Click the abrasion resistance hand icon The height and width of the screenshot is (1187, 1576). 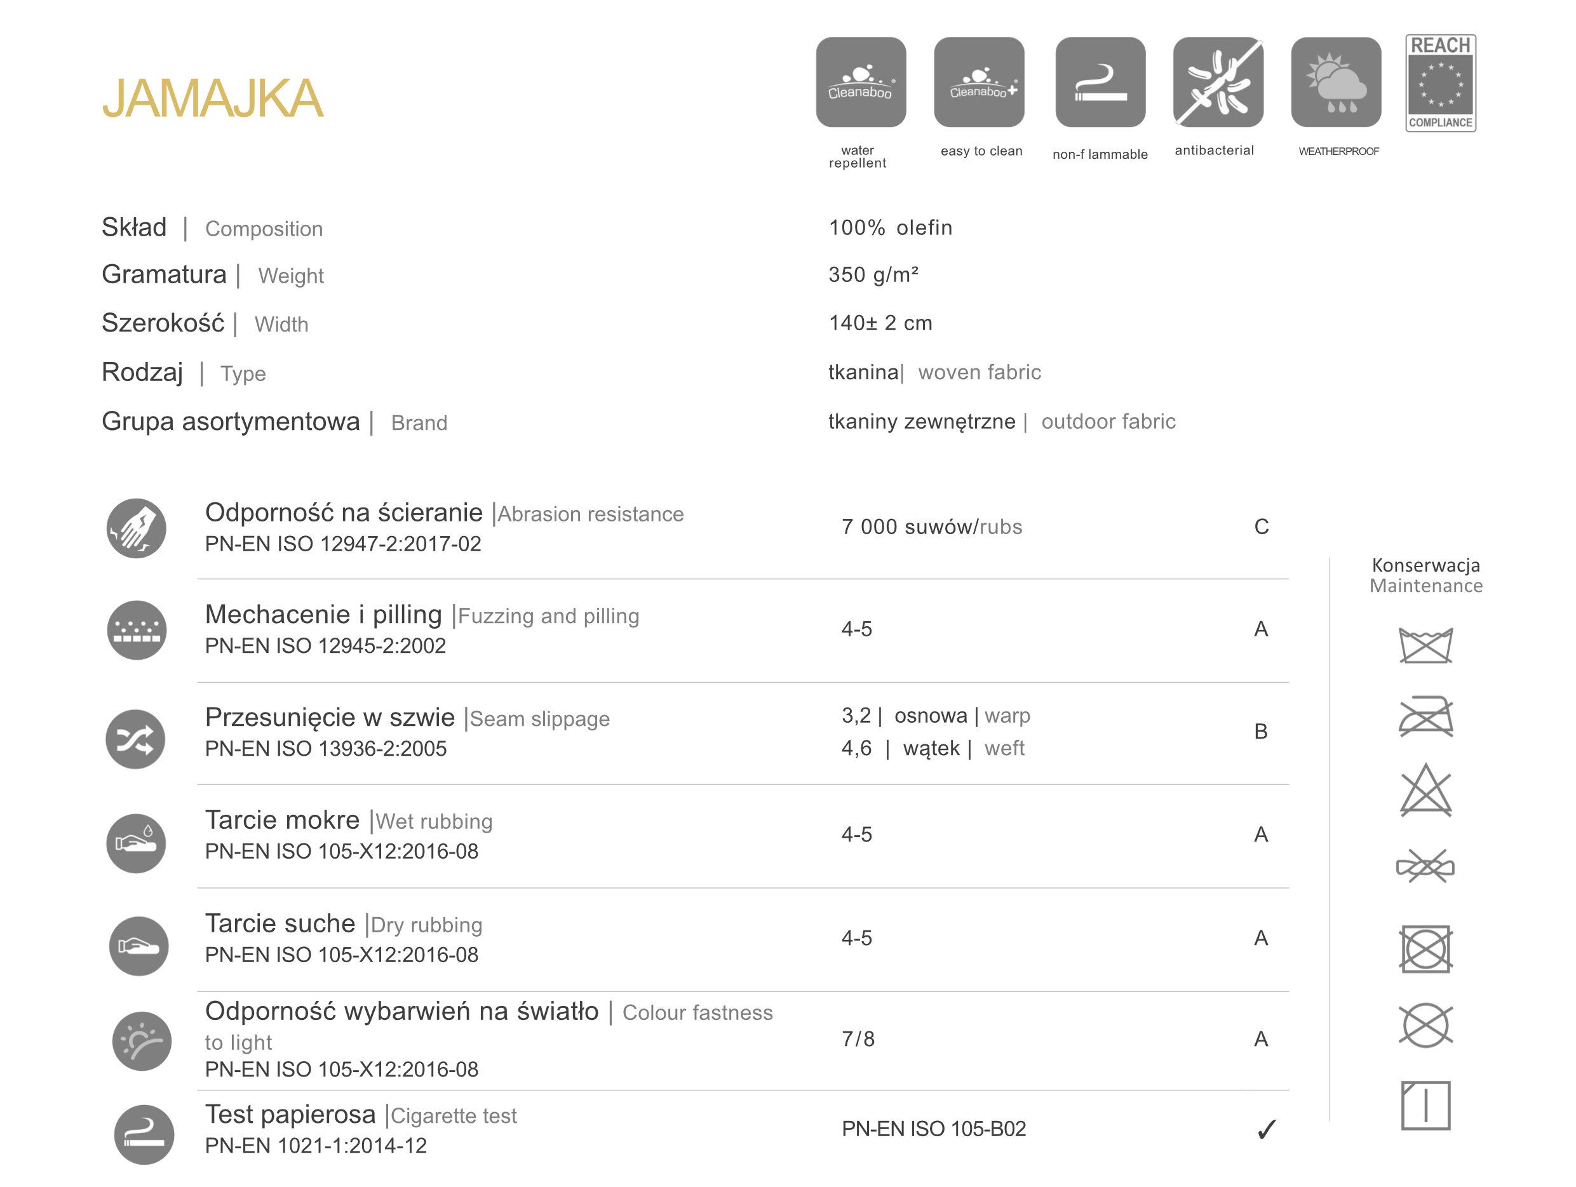click(x=136, y=528)
